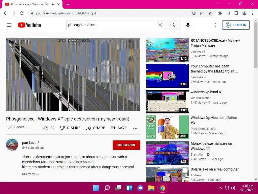
Task: Close the Phosgene.exe tab
Action: click(x=58, y=4)
